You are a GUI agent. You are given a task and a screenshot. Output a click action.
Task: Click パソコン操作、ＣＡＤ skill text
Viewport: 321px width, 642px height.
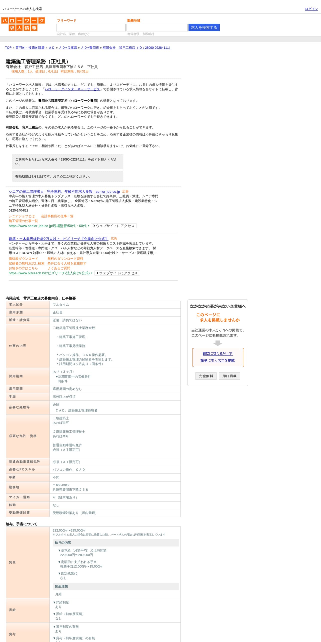click(69, 470)
